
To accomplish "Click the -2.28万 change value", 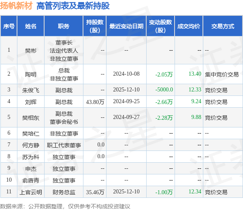I will coord(164,118).
